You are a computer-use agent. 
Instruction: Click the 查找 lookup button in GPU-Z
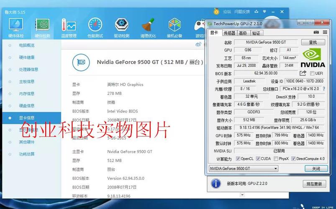(313, 42)
